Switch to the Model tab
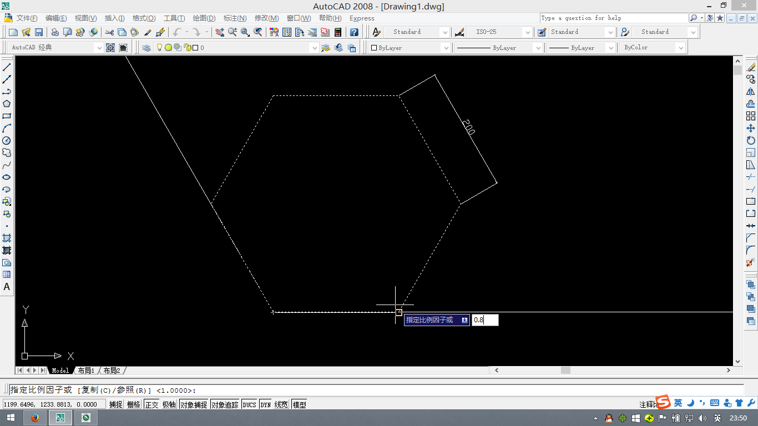The height and width of the screenshot is (426, 758). [x=60, y=371]
